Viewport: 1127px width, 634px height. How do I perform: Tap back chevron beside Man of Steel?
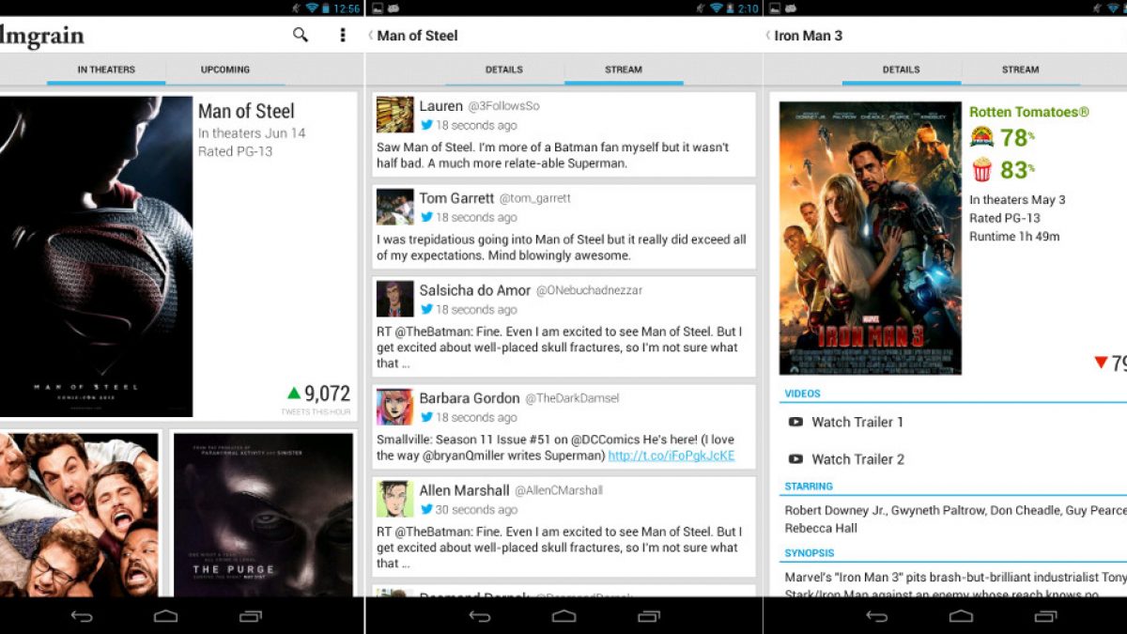(371, 36)
